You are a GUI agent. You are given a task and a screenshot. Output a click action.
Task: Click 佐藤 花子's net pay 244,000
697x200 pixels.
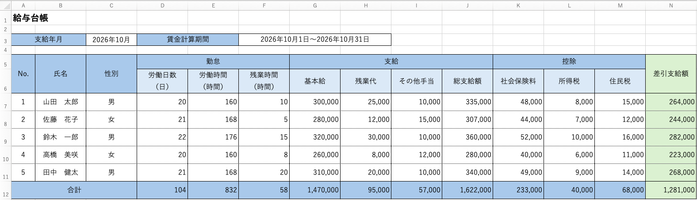[x=671, y=120]
